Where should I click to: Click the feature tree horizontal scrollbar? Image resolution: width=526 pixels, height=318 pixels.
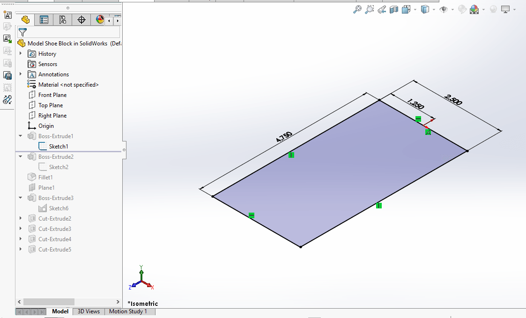click(x=49, y=302)
